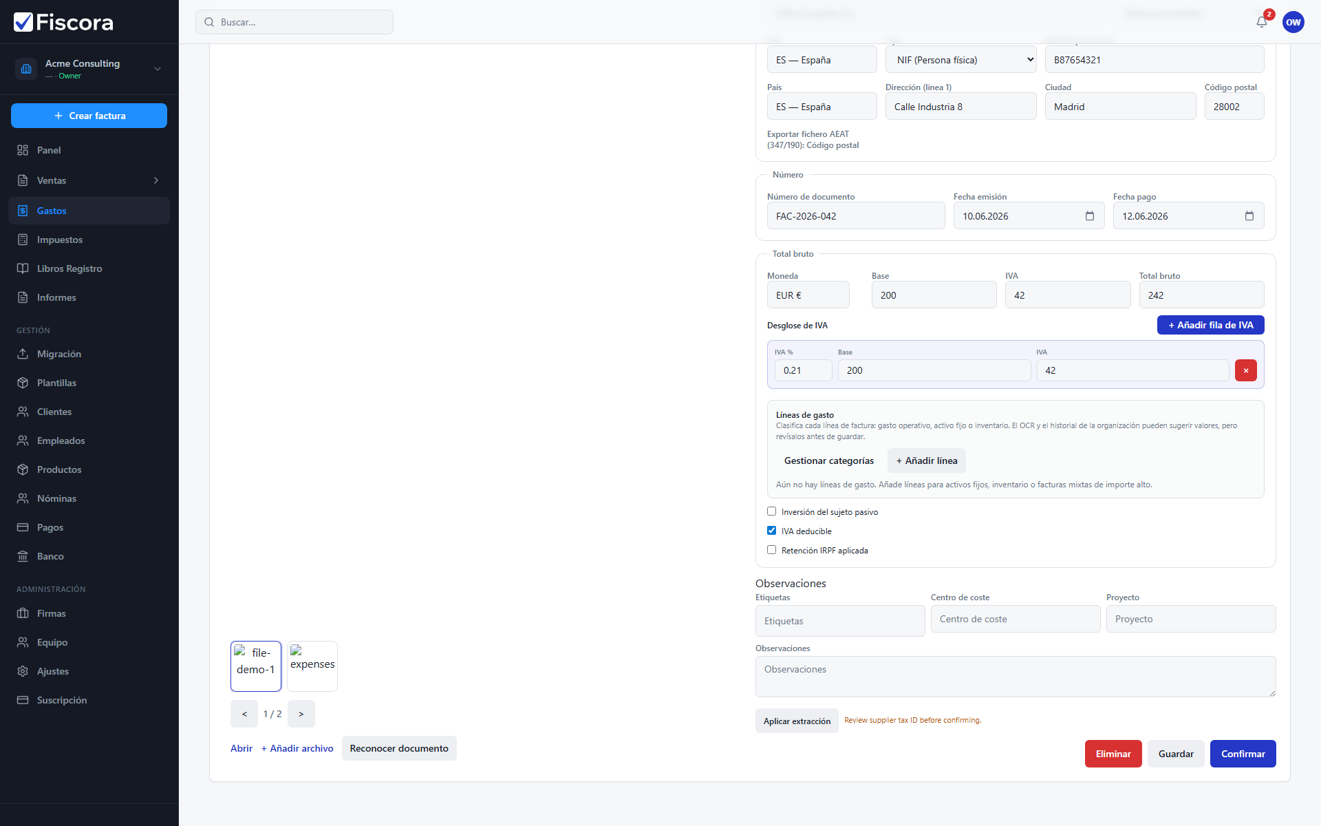Expand the Acme Consulting organization switcher
The height and width of the screenshot is (826, 1321).
click(89, 69)
